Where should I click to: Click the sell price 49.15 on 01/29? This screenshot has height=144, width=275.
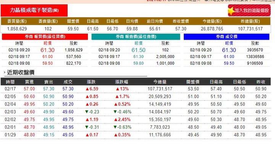point(49,135)
